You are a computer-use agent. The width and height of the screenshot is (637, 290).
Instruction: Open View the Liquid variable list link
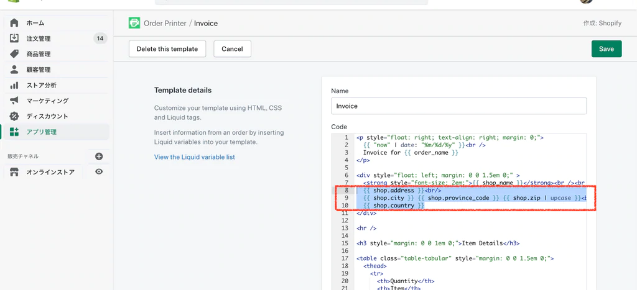click(195, 157)
